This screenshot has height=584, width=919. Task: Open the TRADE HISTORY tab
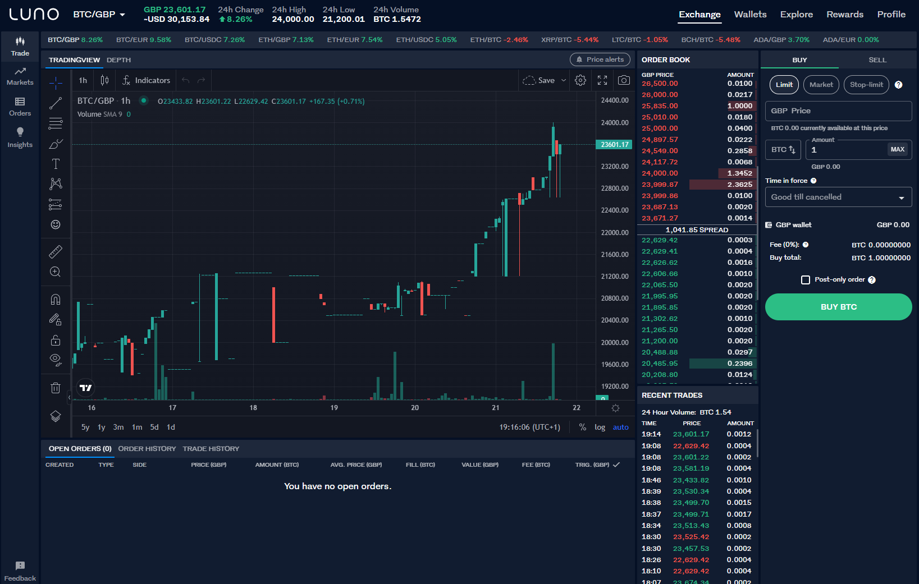coord(211,449)
